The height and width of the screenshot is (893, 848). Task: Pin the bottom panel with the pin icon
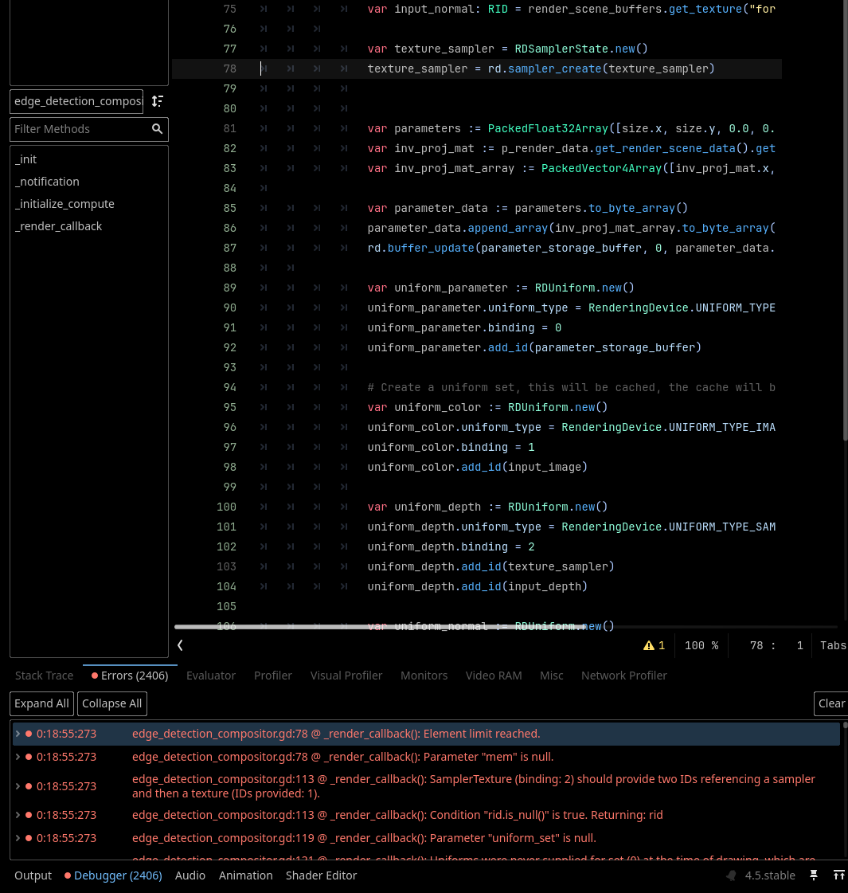click(x=814, y=875)
